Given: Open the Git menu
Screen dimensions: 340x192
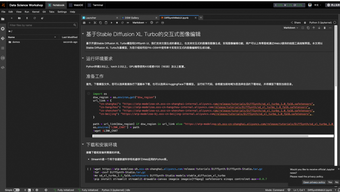Looking at the screenshot, I should point(44,12).
